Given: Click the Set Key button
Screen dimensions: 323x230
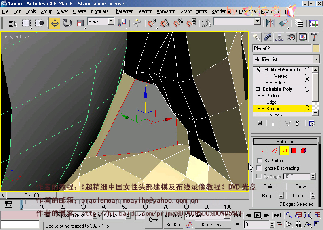Looking at the screenshot, I should [x=173, y=224].
